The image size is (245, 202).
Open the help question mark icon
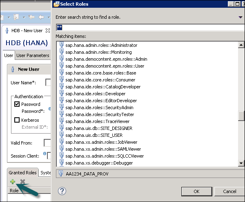pos(62,191)
